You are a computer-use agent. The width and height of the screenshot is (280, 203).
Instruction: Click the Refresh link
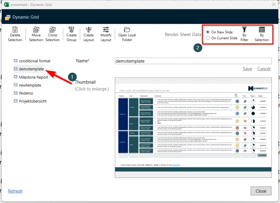(x=15, y=191)
